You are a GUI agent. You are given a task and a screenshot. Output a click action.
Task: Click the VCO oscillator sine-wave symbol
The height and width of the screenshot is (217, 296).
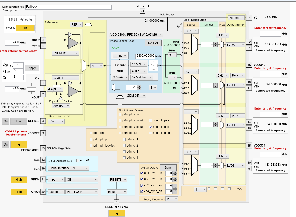pyautogui.click(x=154, y=66)
